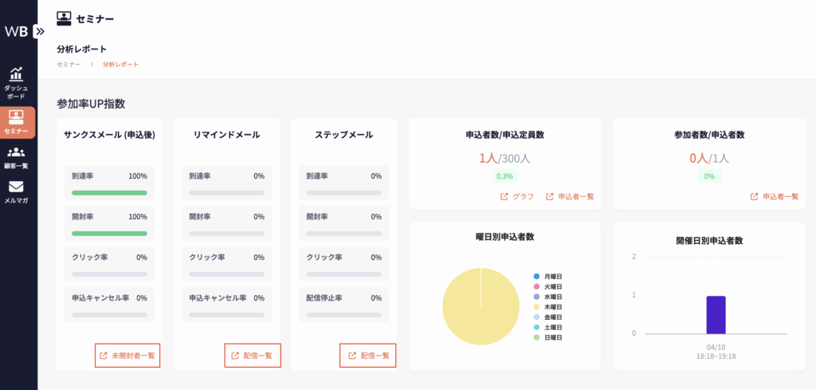
Task: Click the breadcrumb separator chevron
Action: (x=92, y=64)
